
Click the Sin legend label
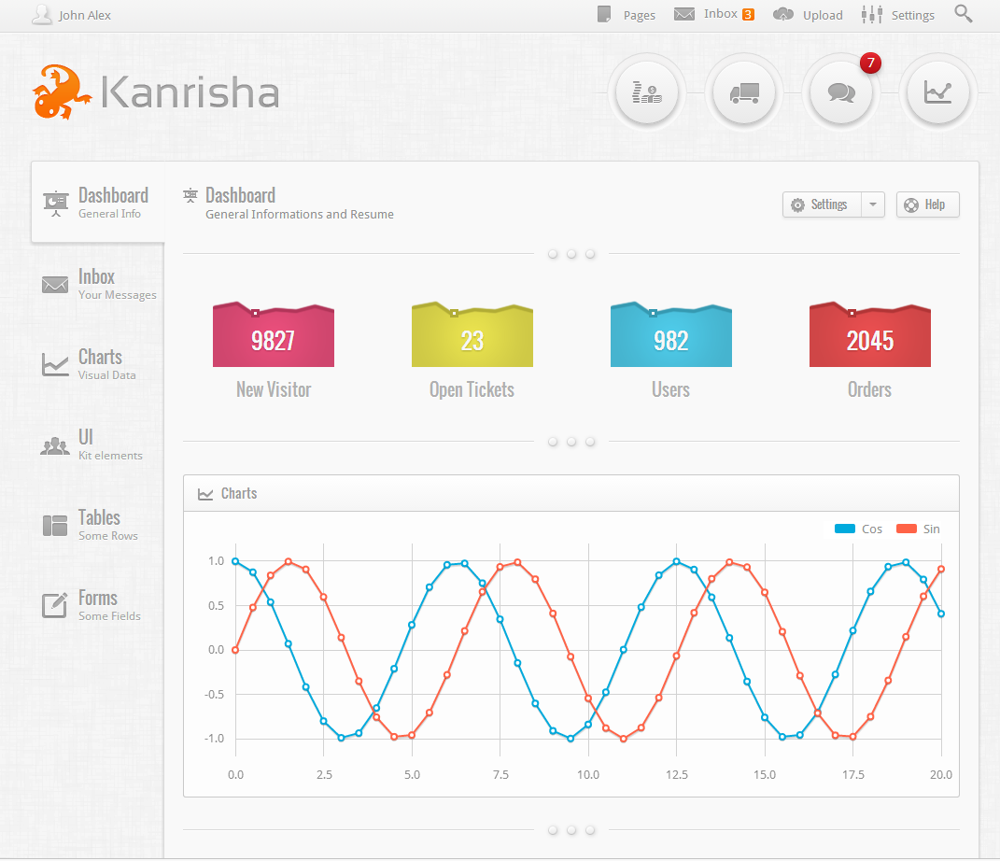tap(931, 529)
